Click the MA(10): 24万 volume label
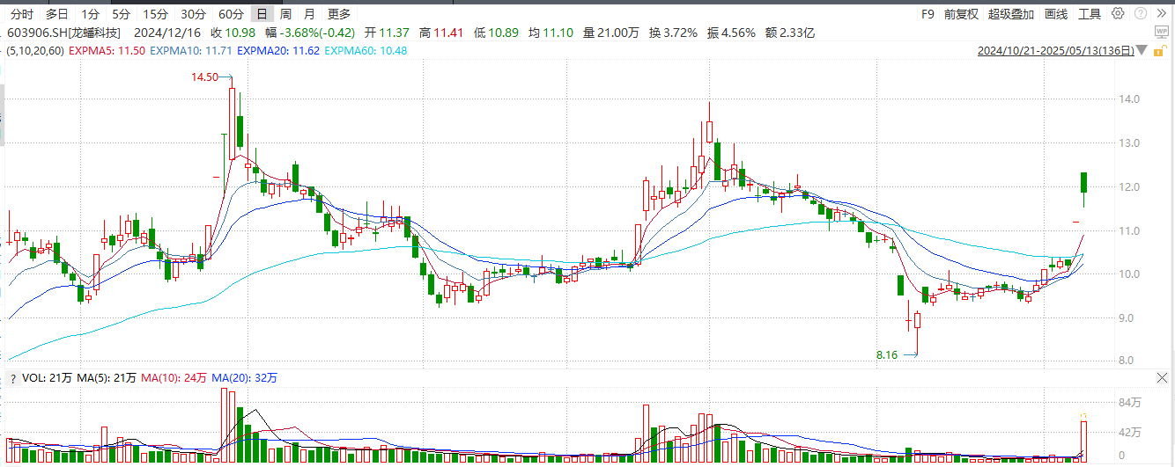This screenshot has width=1175, height=467. point(174,378)
